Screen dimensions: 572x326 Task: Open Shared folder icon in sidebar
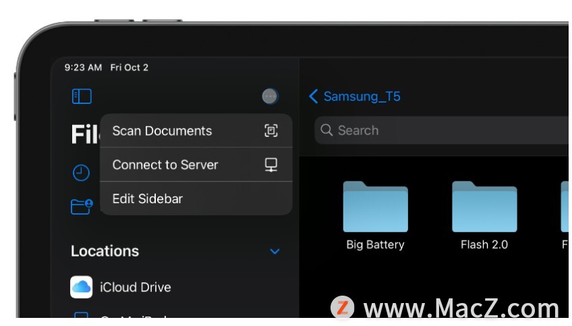coord(82,207)
